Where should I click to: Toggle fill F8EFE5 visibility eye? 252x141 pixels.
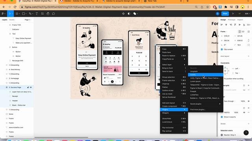(244, 112)
